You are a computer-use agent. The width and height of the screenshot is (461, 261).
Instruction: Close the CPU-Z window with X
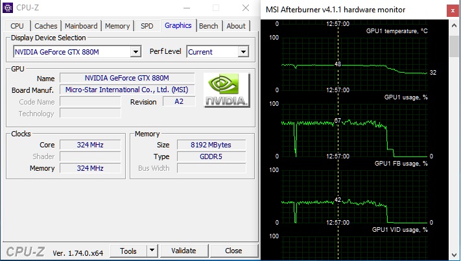point(246,8)
